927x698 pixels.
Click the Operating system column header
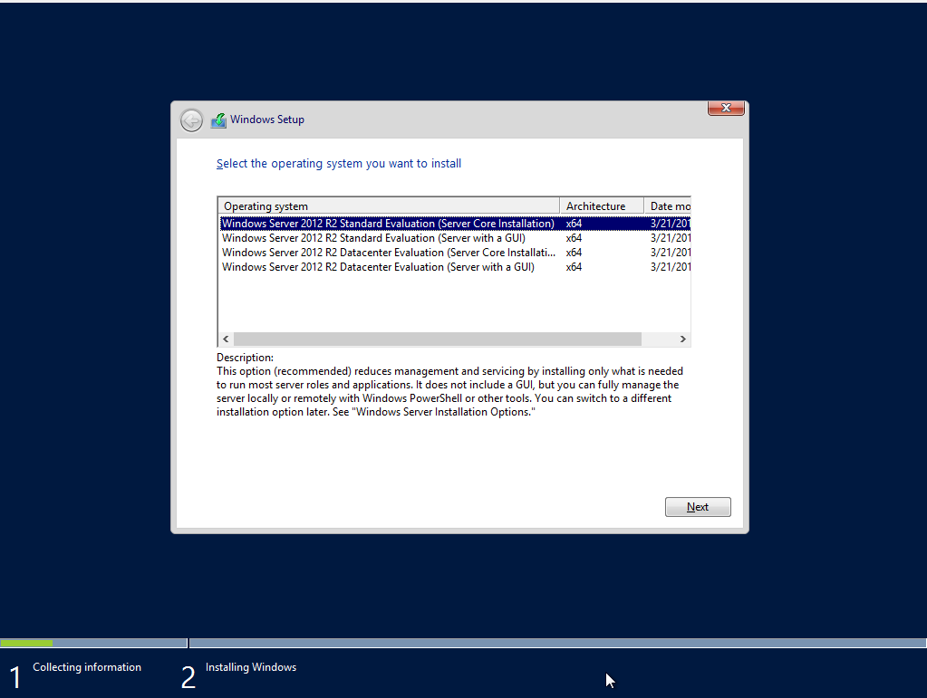point(389,206)
